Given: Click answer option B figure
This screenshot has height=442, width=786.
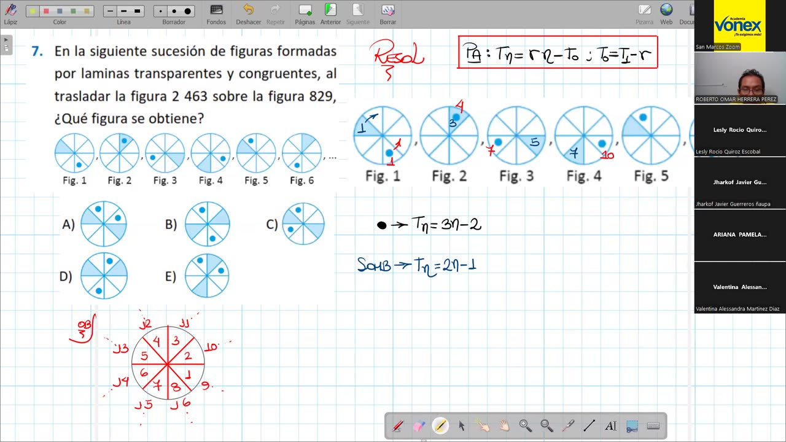Looking at the screenshot, I should [x=208, y=224].
